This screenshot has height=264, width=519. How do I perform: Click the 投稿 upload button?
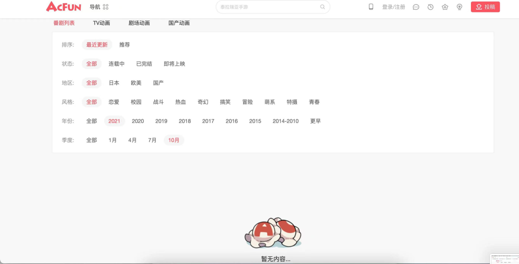coord(485,7)
